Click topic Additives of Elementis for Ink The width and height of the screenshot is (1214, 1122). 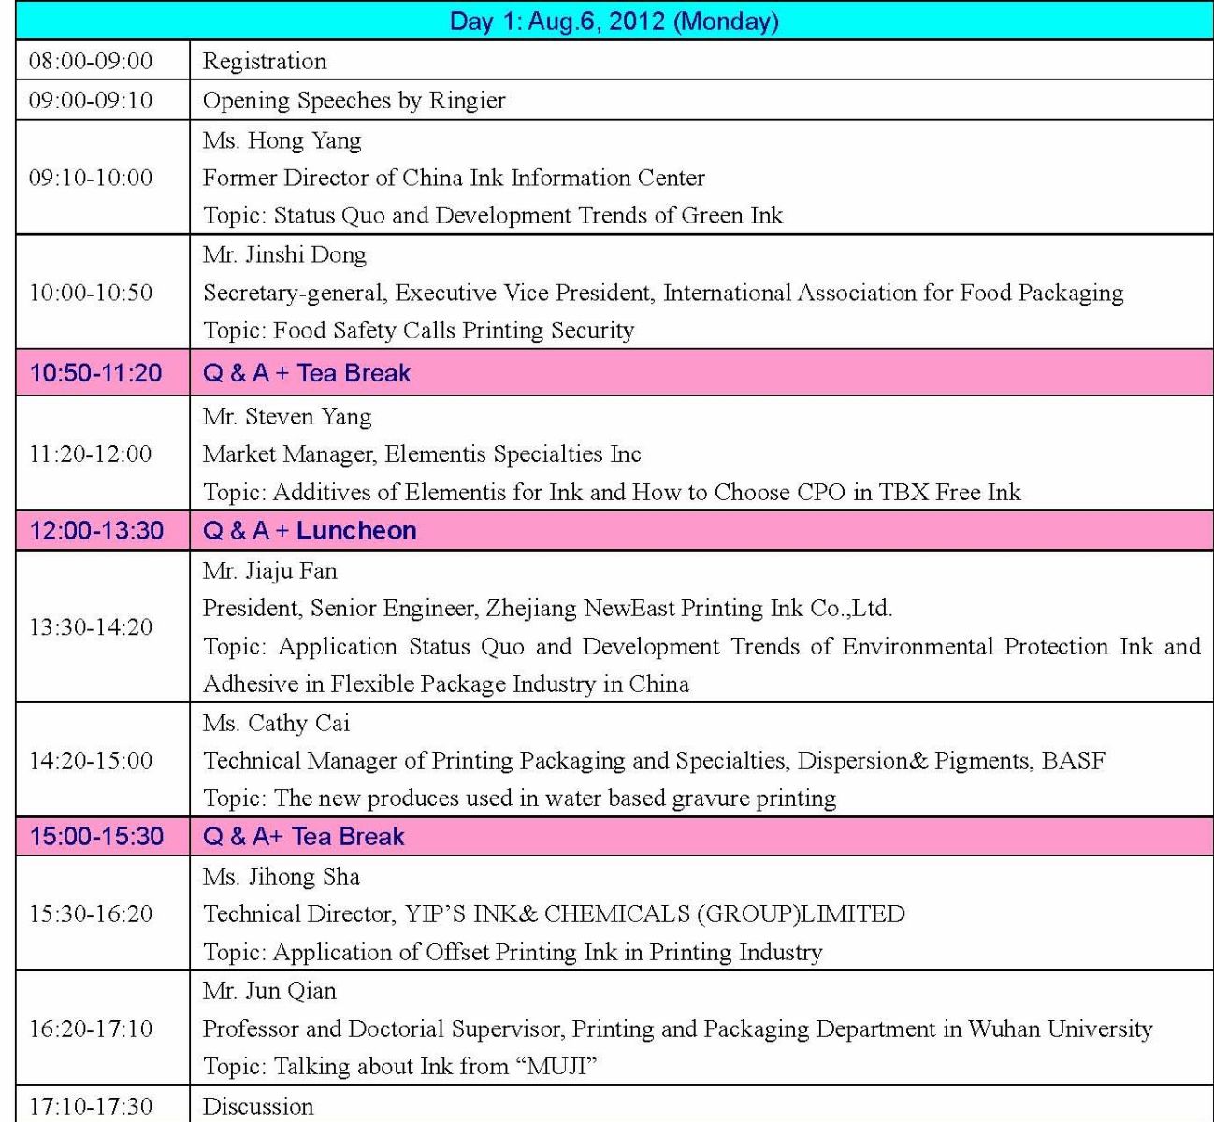point(612,492)
